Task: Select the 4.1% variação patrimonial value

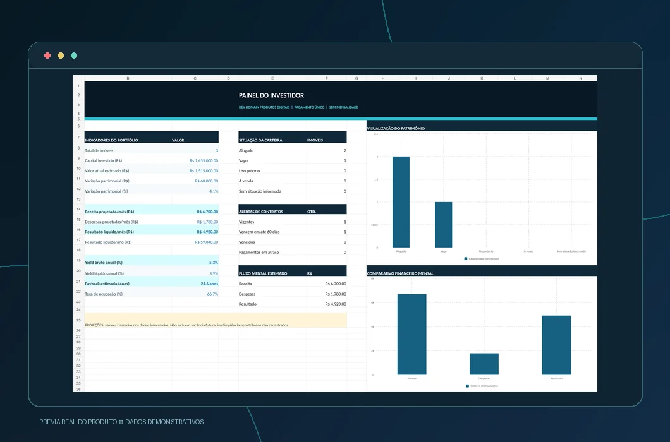Action: coord(214,191)
